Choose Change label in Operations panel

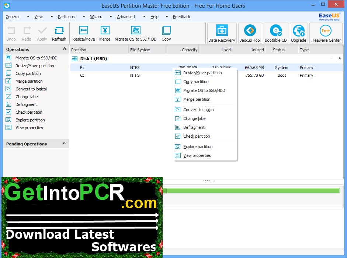pos(27,97)
